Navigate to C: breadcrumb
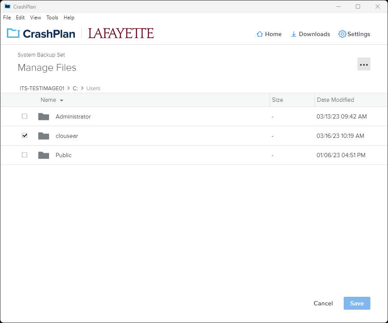 point(75,88)
